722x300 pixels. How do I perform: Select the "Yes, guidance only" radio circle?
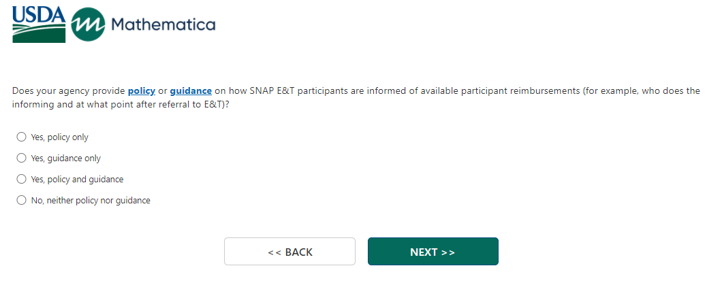21,158
